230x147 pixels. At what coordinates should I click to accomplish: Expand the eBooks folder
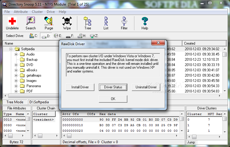pyautogui.click(x=16, y=70)
